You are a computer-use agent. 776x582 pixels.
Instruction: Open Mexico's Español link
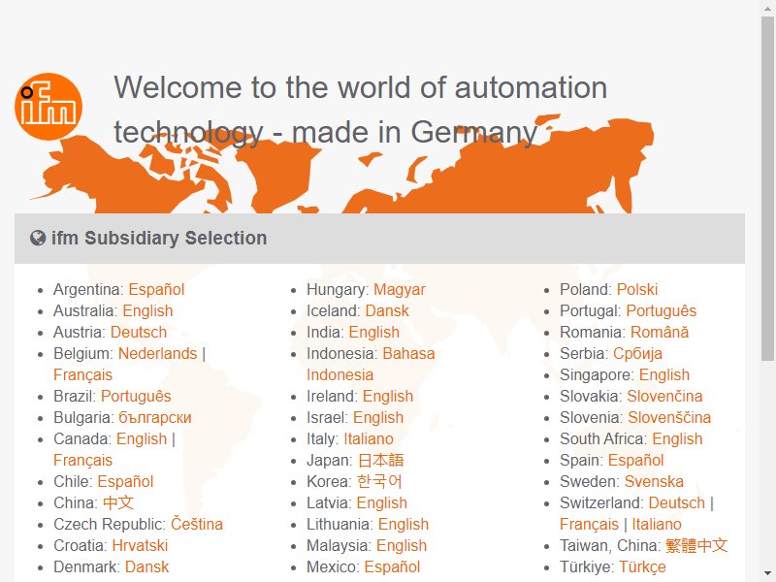pos(392,566)
